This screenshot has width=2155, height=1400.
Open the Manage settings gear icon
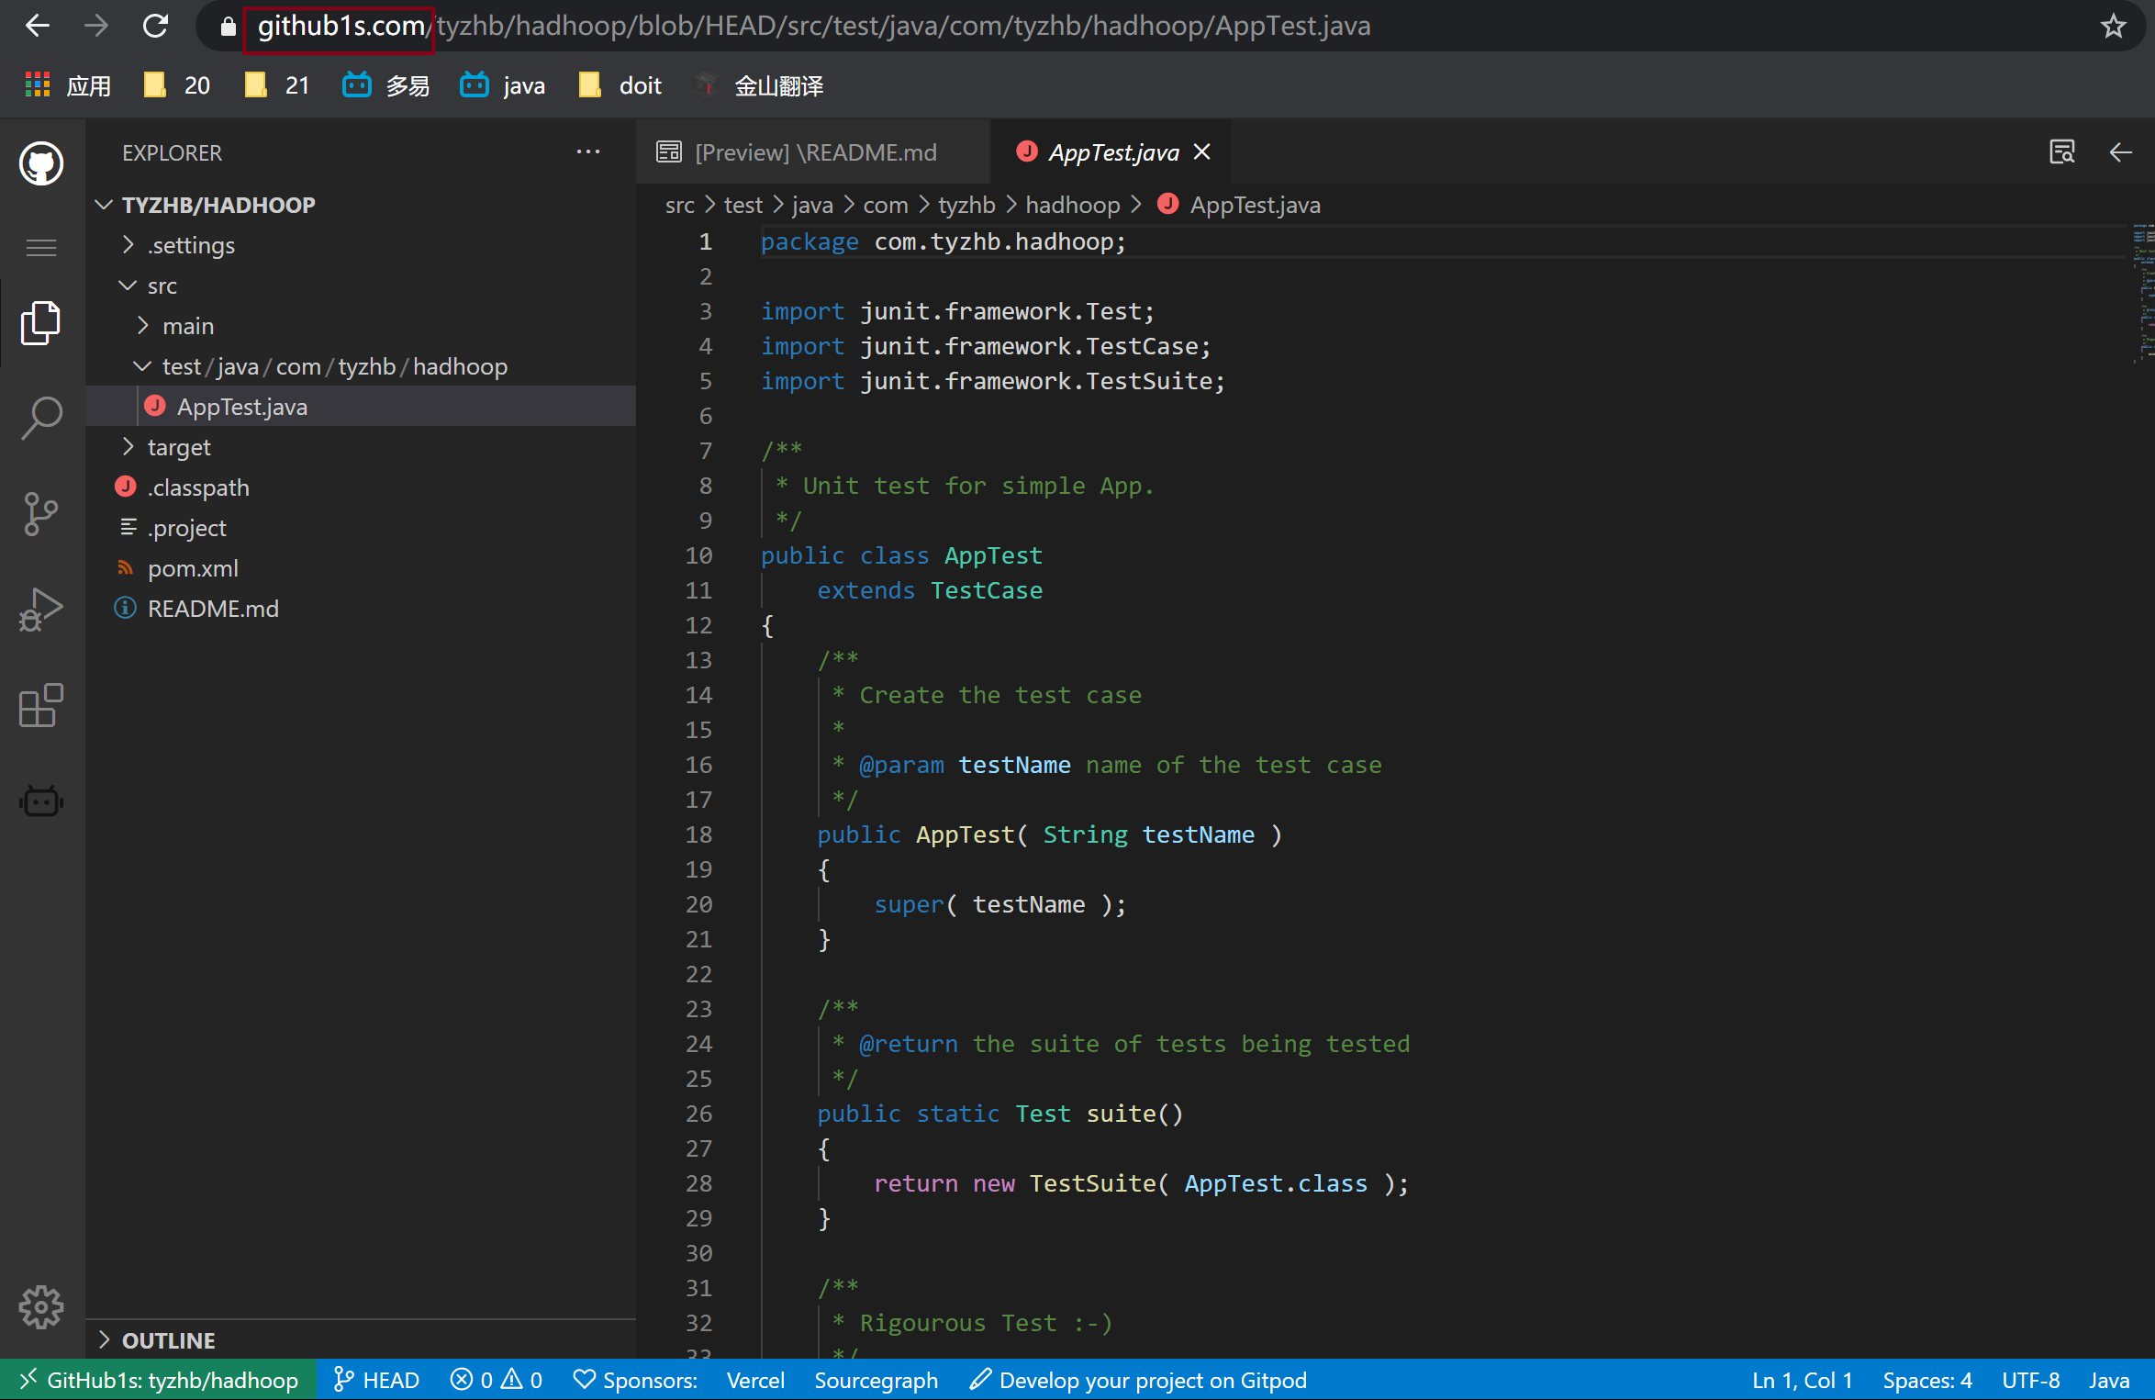[41, 1306]
